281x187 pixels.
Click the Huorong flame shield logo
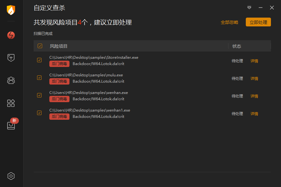point(11,10)
